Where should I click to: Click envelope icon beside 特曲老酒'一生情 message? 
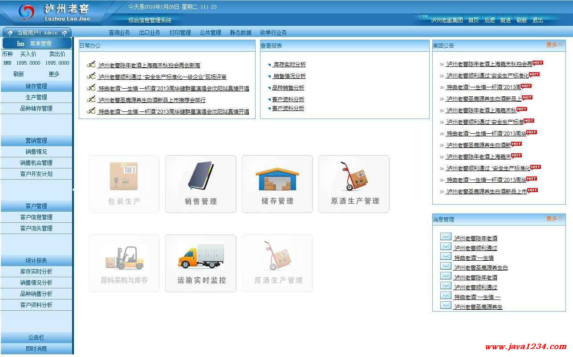446,256
